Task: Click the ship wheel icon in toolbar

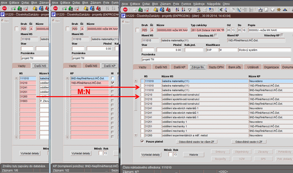Action: coord(279,10)
